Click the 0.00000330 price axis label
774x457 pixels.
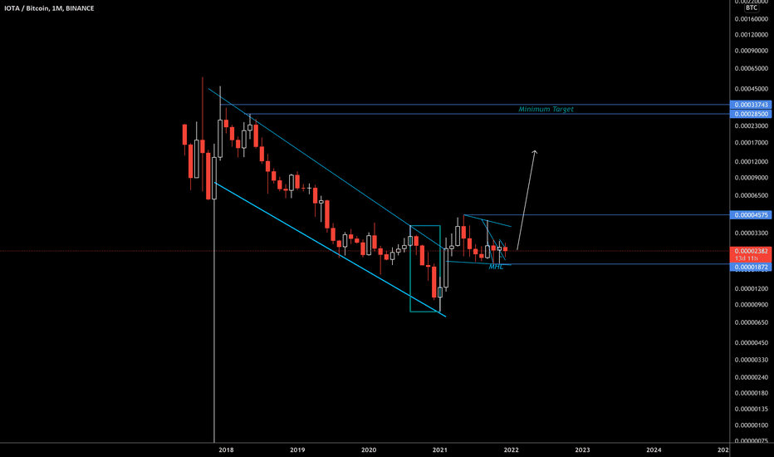pos(752,360)
